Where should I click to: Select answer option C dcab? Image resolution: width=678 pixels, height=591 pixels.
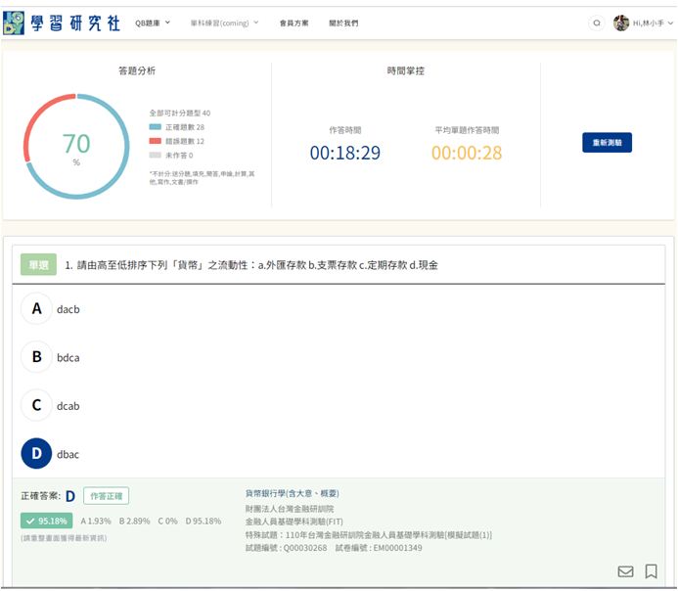(x=37, y=405)
